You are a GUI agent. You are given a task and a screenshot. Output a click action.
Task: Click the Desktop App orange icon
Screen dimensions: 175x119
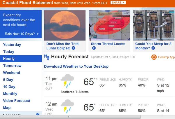pyautogui.click(x=154, y=57)
